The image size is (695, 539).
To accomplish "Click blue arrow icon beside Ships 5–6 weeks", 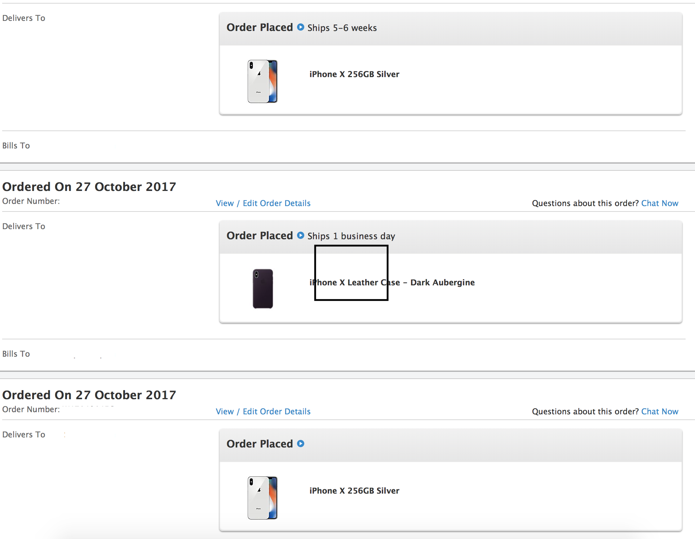I will [x=301, y=27].
